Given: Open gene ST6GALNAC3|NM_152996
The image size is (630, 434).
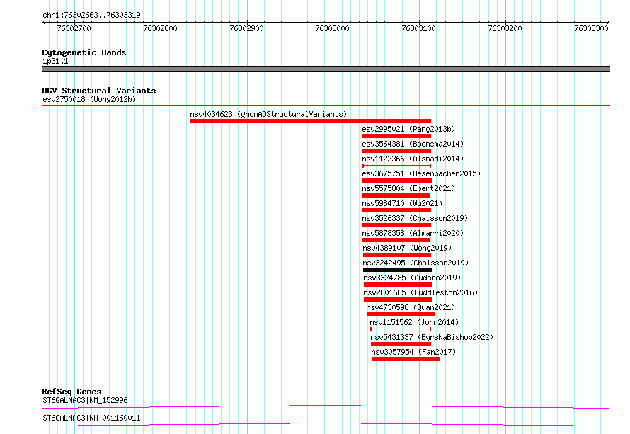Looking at the screenshot, I should point(85,400).
